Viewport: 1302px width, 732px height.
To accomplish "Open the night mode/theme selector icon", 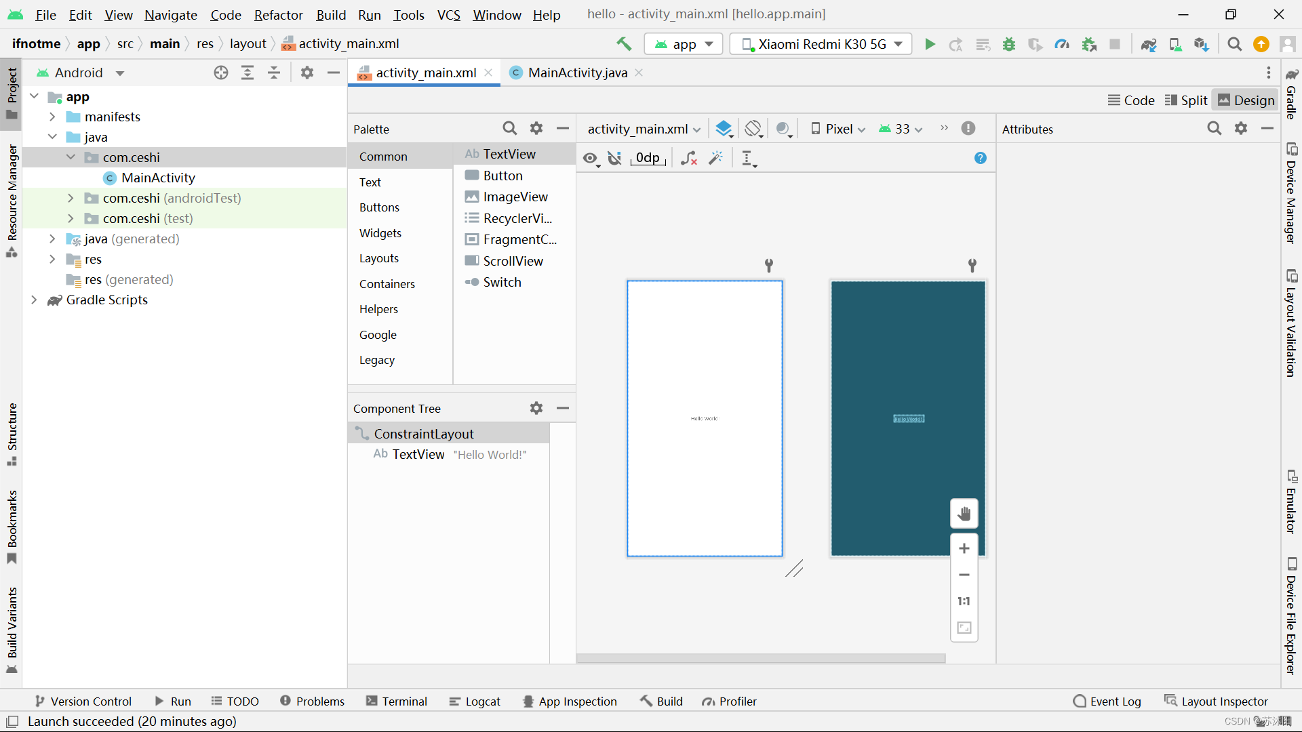I will 784,129.
